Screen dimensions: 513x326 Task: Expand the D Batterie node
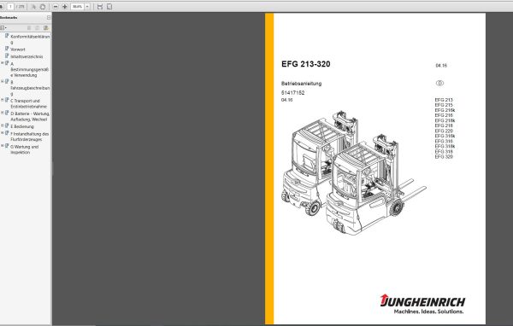[x=3, y=113]
